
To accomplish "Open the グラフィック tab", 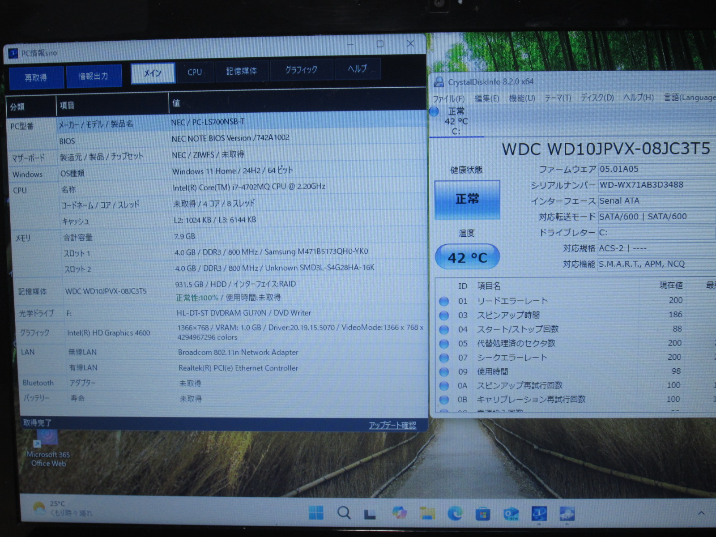I will tap(301, 70).
